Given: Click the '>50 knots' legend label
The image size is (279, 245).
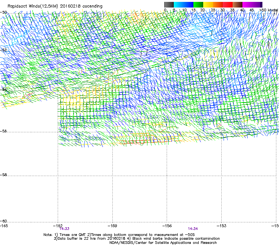Looking at the screenshot, I should [x=269, y=10].
